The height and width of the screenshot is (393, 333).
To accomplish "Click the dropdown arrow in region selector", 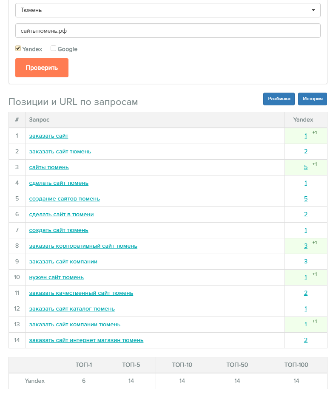I will (313, 10).
